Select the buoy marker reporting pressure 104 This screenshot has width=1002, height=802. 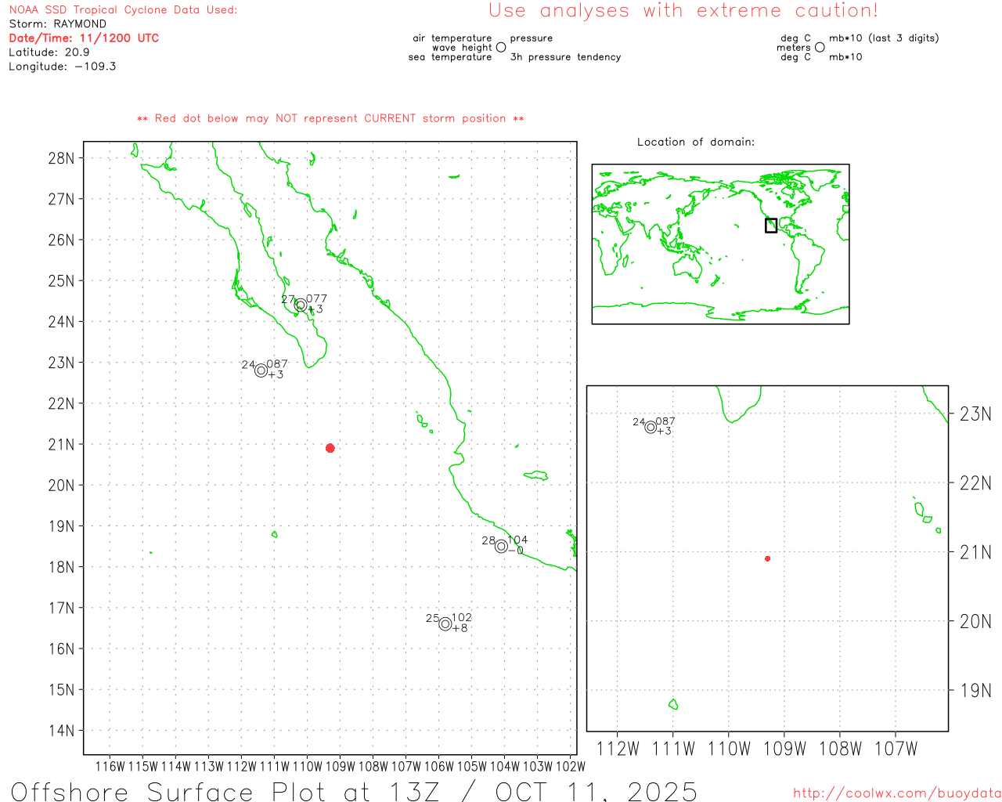(x=502, y=546)
